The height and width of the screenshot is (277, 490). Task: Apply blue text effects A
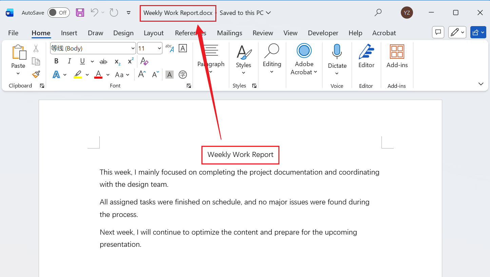click(x=56, y=75)
